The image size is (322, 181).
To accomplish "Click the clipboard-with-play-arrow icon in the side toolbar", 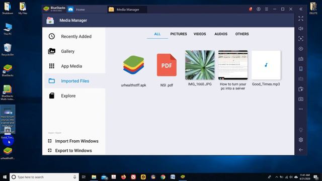I will pyautogui.click(x=301, y=89).
